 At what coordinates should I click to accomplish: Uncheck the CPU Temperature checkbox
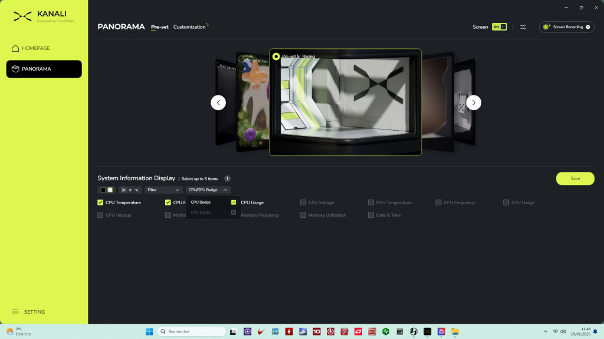point(100,202)
